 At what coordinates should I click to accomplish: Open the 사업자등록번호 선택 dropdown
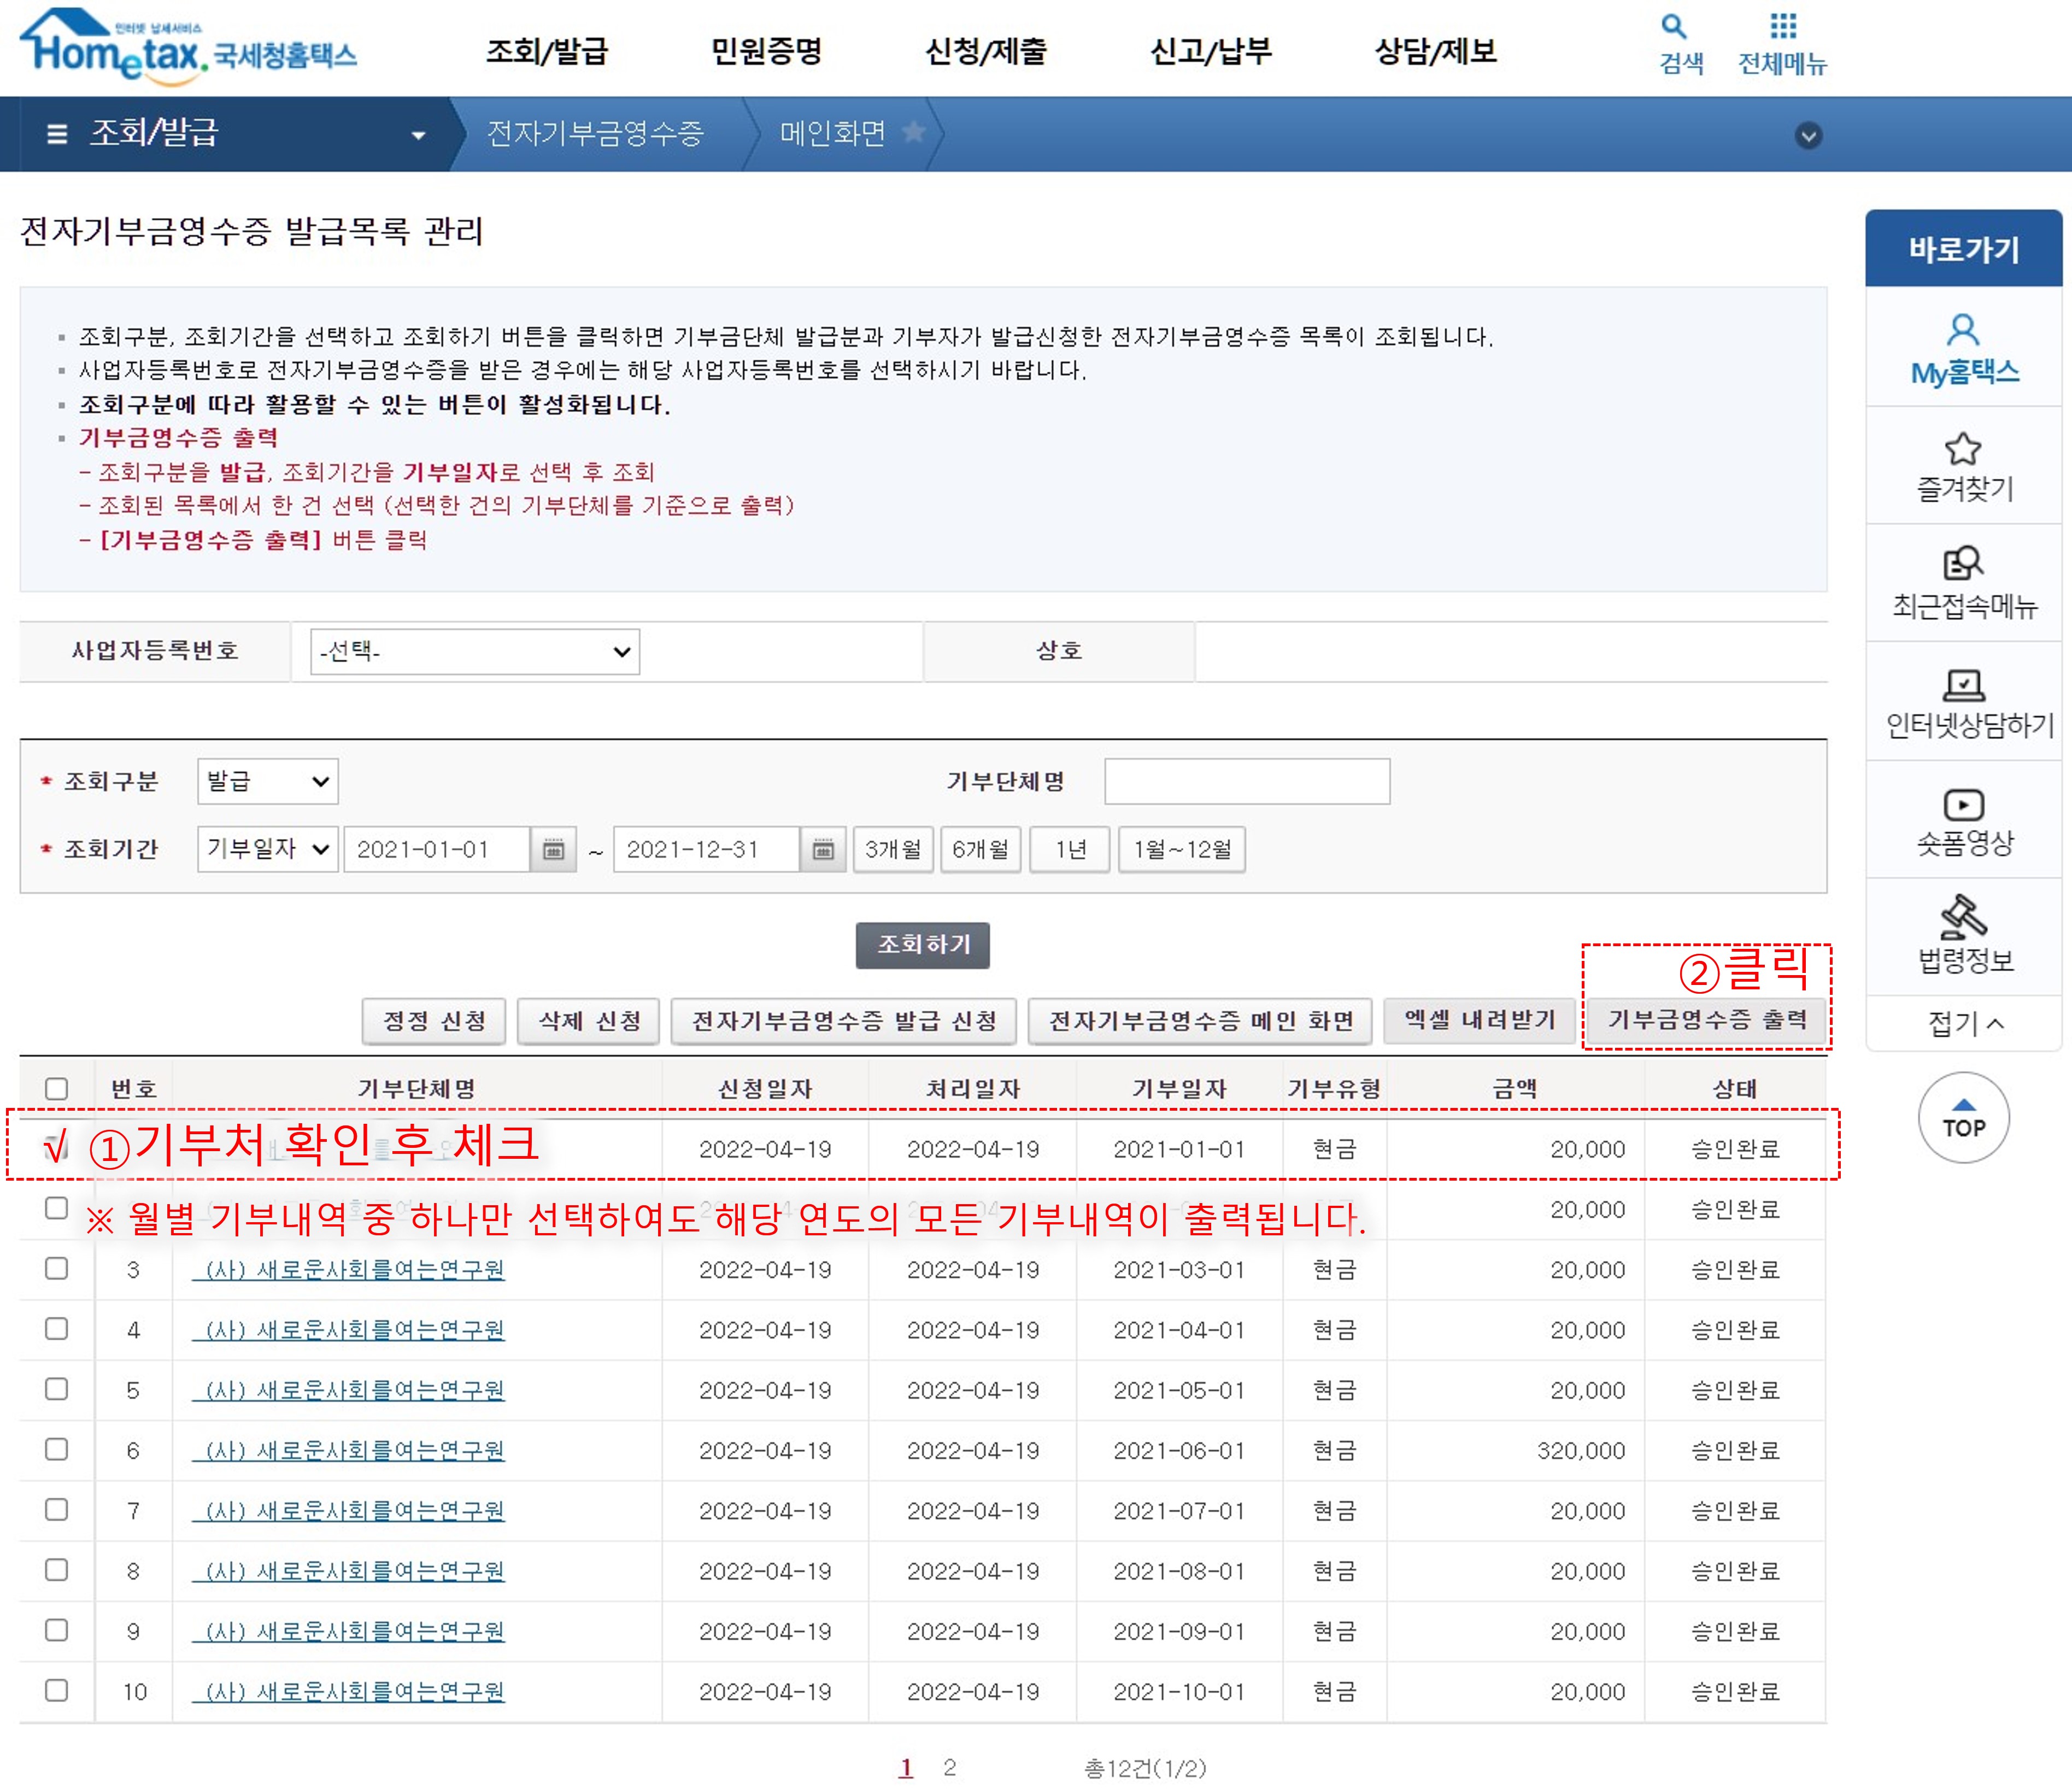474,652
